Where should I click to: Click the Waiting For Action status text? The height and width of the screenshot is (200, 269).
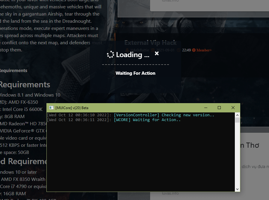(x=135, y=73)
